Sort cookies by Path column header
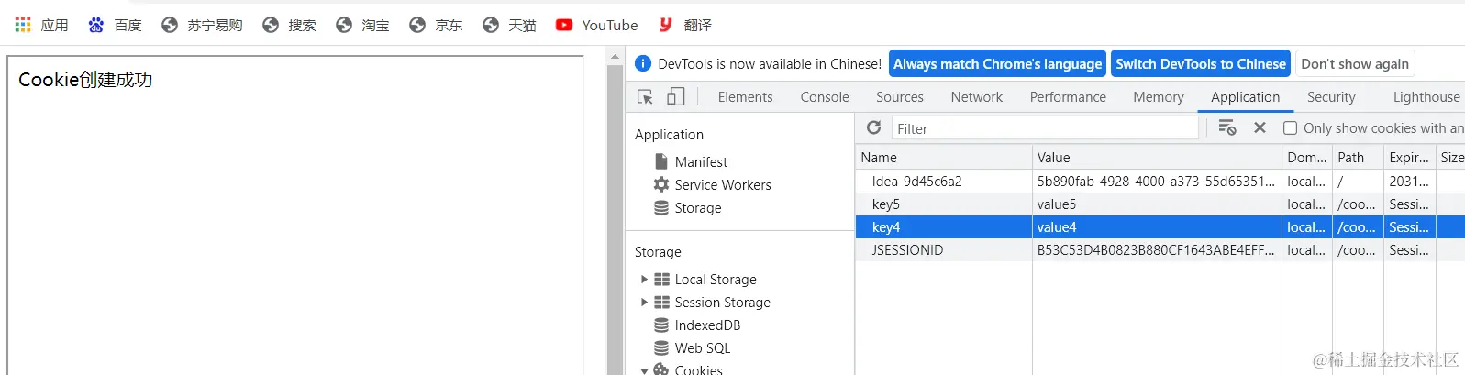This screenshot has width=1465, height=375. pyautogui.click(x=1358, y=157)
